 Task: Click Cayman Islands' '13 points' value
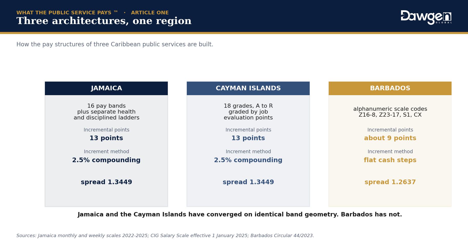point(248,138)
